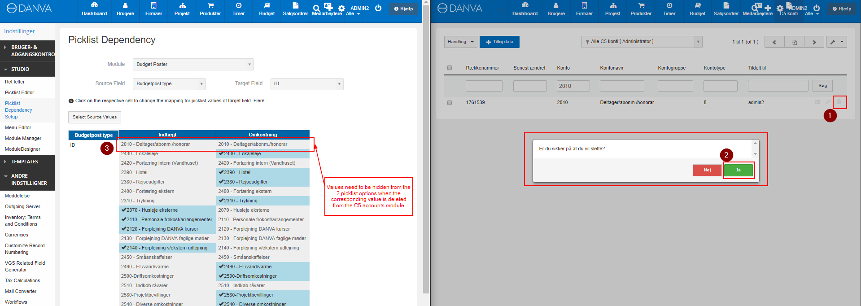This screenshot has height=306, width=861.
Task: Click the trash delete icon for row 1761539
Action: (x=839, y=102)
